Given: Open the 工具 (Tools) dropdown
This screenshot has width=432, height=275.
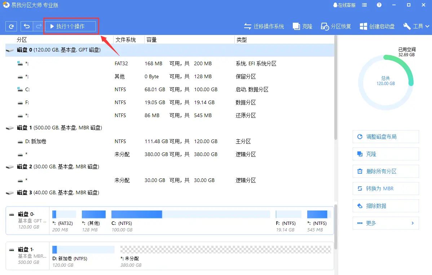Looking at the screenshot, I should 416,26.
